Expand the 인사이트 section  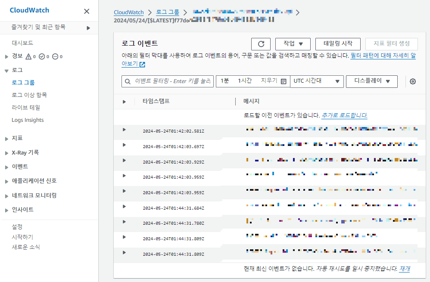tap(6, 210)
